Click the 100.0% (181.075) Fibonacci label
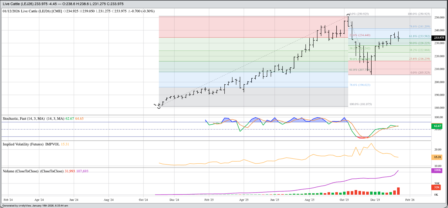 pos(360,104)
